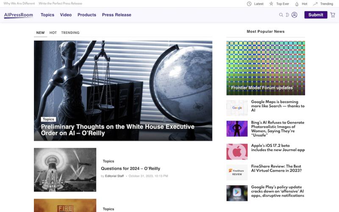This screenshot has height=212, width=339.
Task: Click the pink Apple logo thumbnail
Action: (237, 152)
